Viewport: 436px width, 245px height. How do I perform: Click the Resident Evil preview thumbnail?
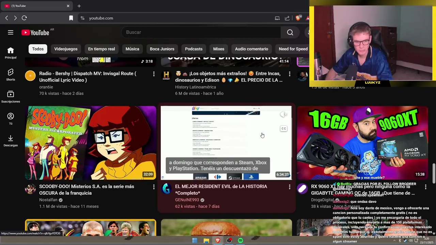(x=226, y=143)
